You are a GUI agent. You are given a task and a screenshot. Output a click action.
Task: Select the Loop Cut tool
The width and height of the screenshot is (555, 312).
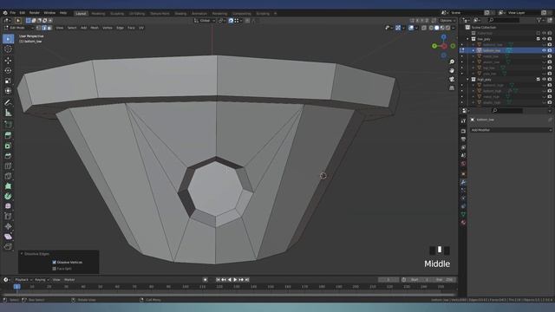click(8, 166)
